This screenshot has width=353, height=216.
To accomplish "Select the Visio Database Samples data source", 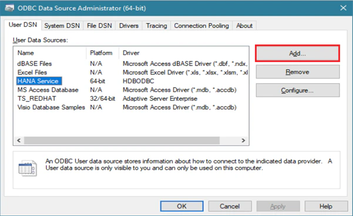I will pos(51,107).
